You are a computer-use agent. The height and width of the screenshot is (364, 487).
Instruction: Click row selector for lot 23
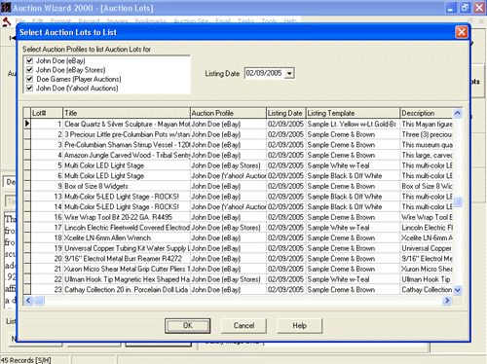pyautogui.click(x=27, y=290)
